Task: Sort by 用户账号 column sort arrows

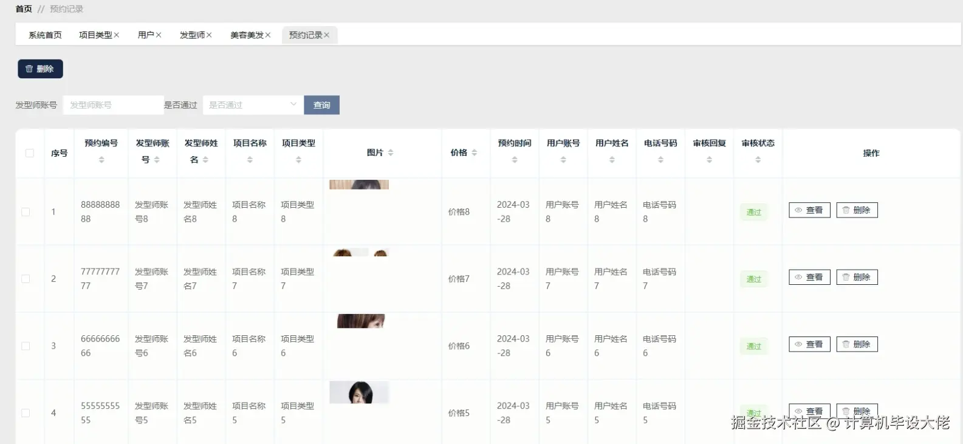Action: pos(563,160)
